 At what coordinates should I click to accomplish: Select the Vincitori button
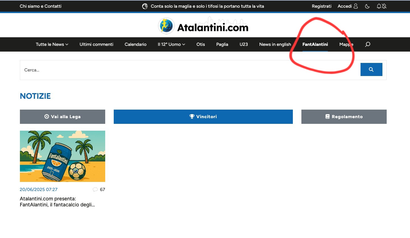click(x=203, y=117)
